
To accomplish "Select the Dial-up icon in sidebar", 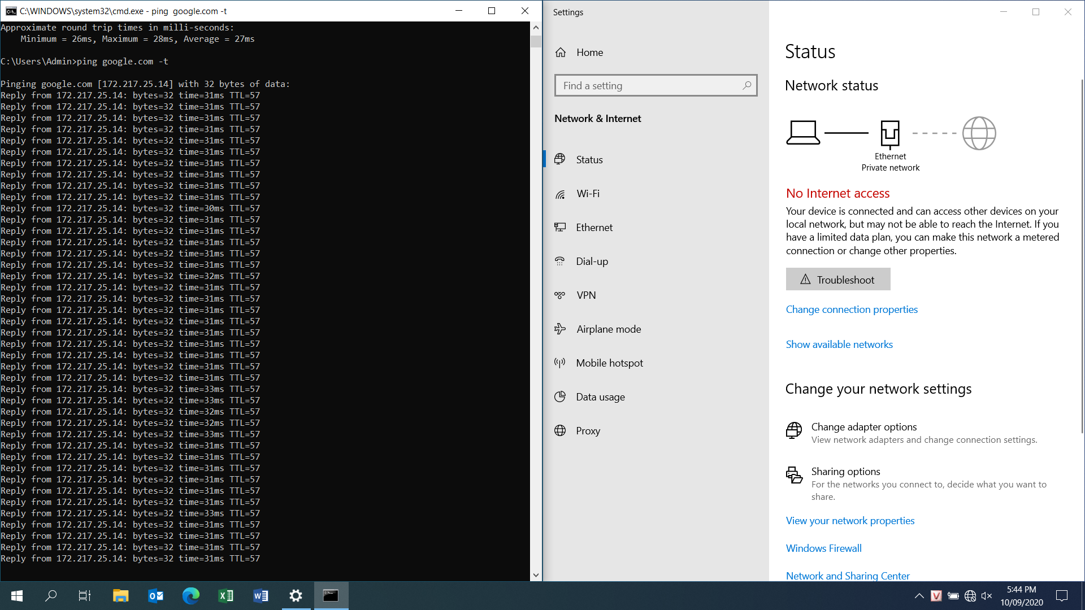I will 560,261.
